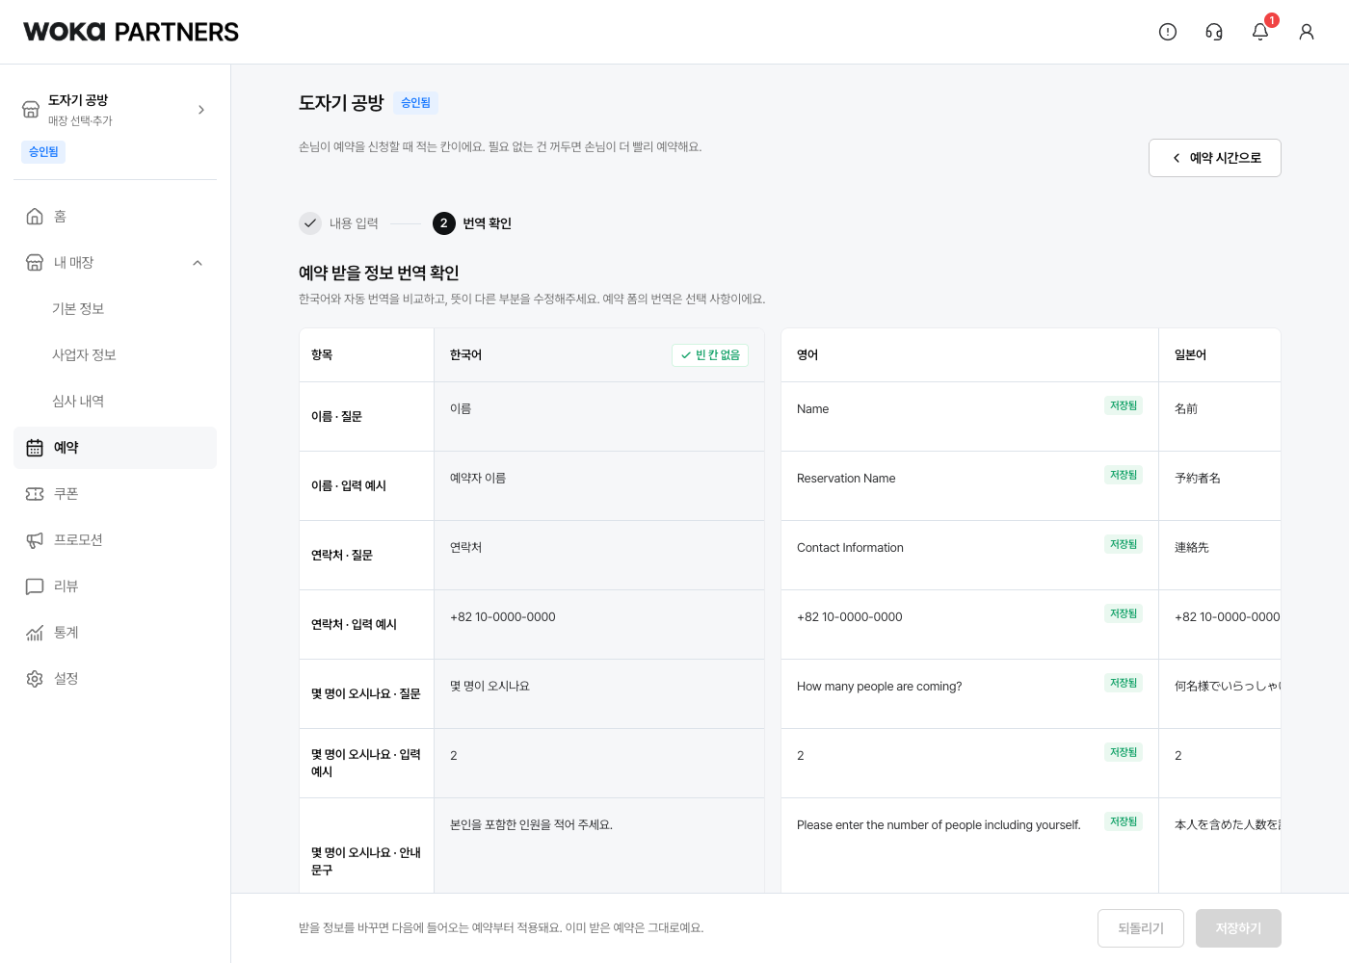Click the step 2 번역 확인 number badge
Image resolution: width=1349 pixels, height=963 pixels.
pyautogui.click(x=444, y=223)
